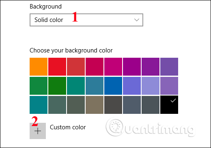The height and width of the screenshot is (148, 211).
Task: Pick the lavender light purple swatch
Action: (x=151, y=86)
